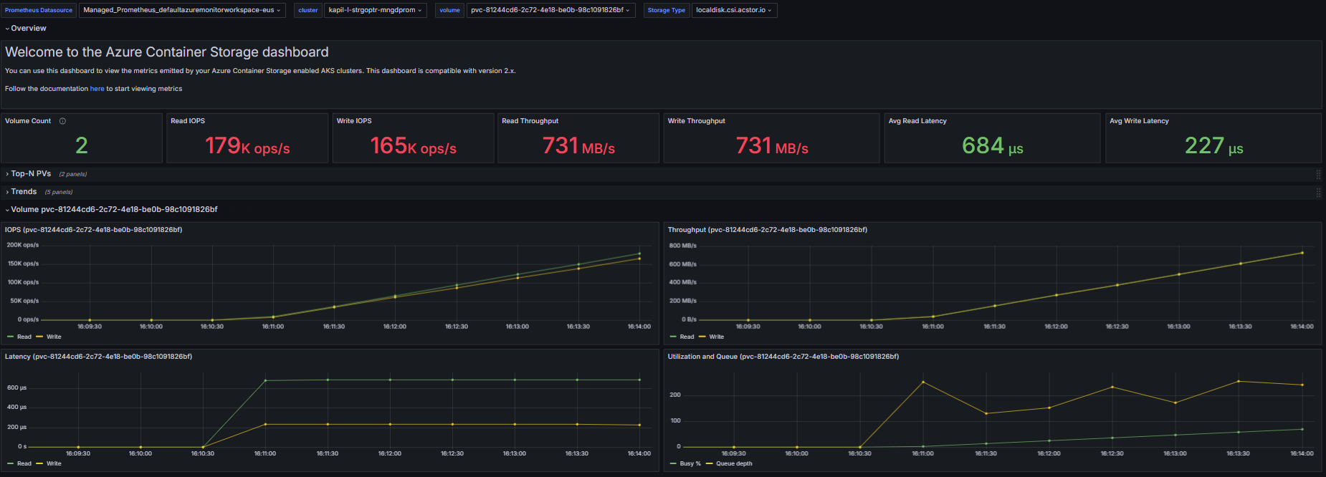Open the Volume Count panel title
Screen dimensions: 1326x477
click(28, 121)
